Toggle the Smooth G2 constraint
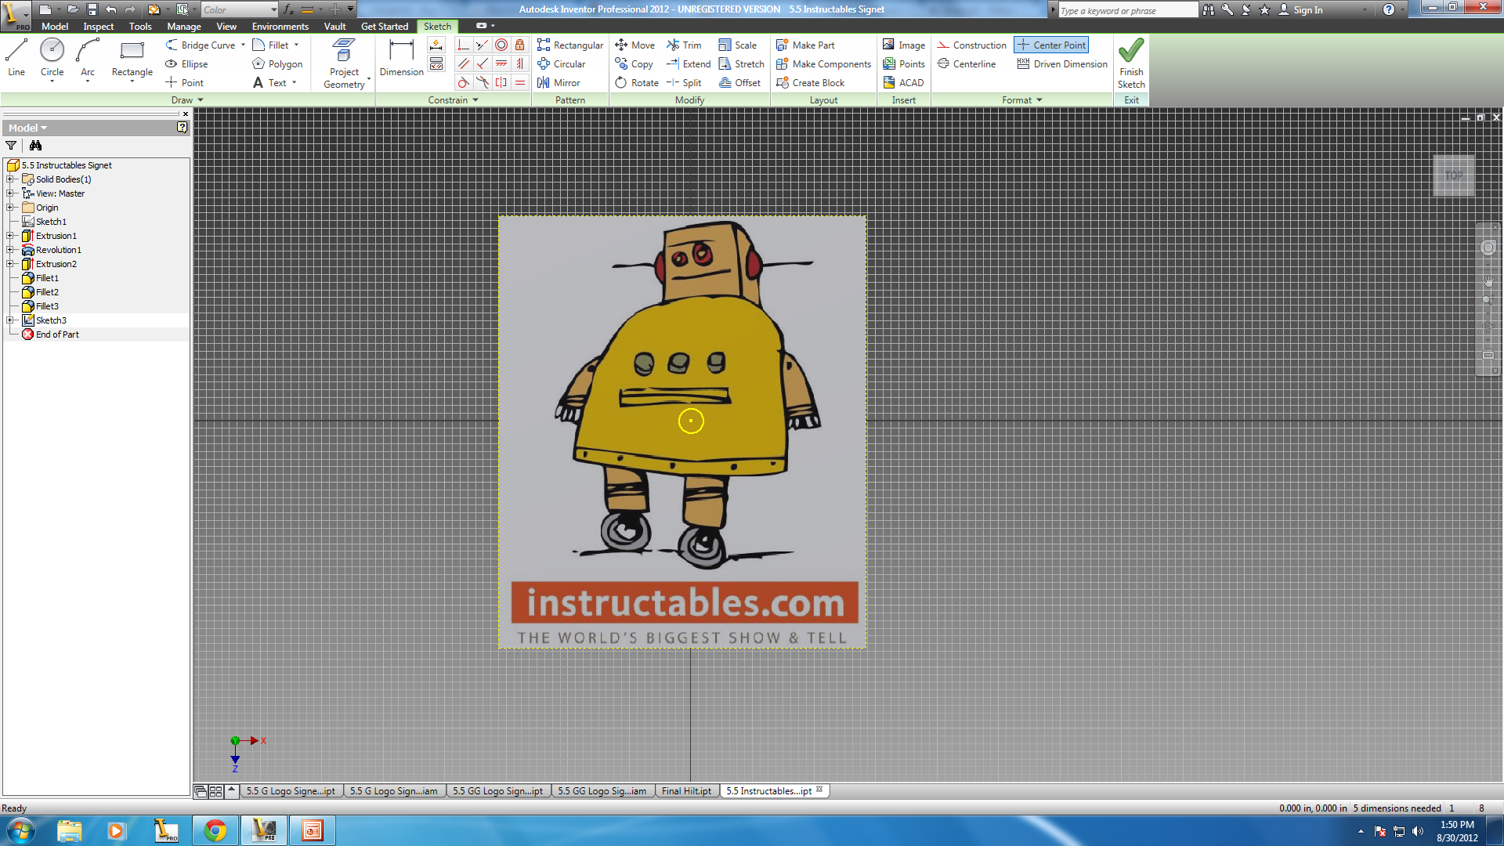 pos(483,83)
